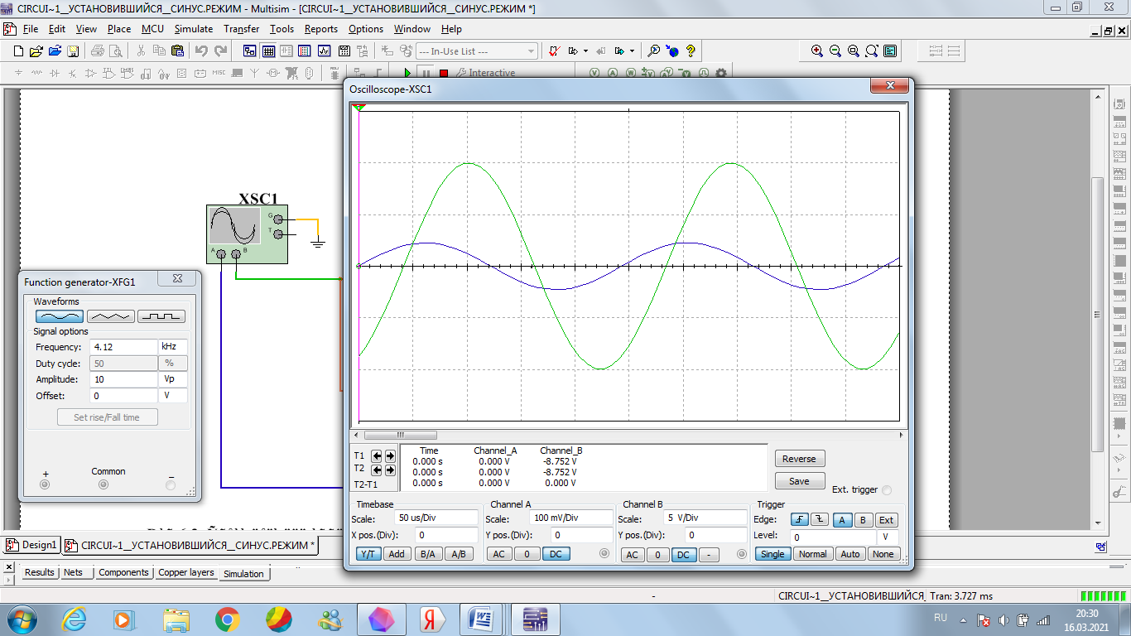Image resolution: width=1131 pixels, height=636 pixels.
Task: Click the Windows Start button
Action: click(20, 619)
